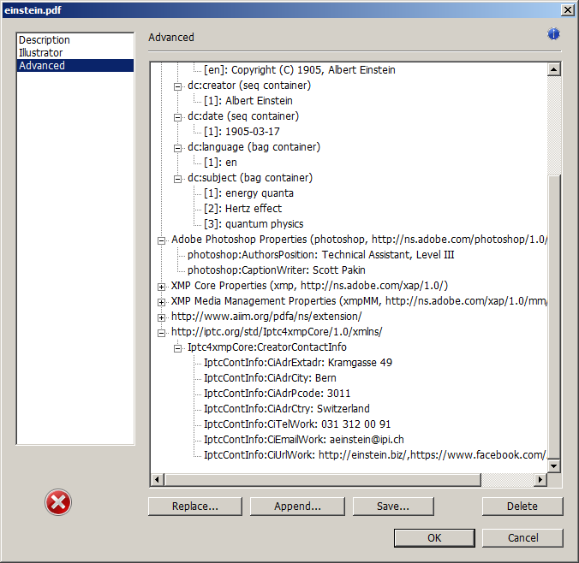Collapse the dc:creator seq container
Image resolution: width=579 pixels, height=563 pixels.
point(178,86)
